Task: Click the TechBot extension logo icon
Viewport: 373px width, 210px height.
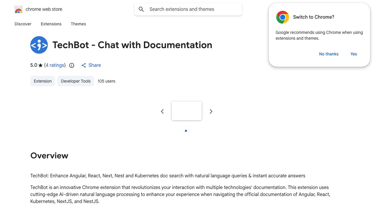Action: coord(39,45)
